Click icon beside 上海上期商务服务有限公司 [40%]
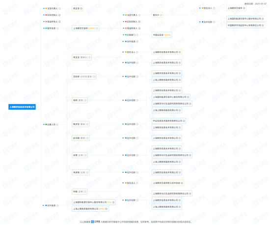270x225 pixels. click(106, 209)
